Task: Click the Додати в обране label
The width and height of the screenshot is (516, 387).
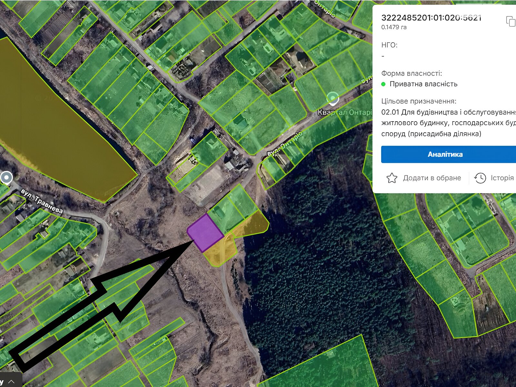Action: tap(432, 178)
